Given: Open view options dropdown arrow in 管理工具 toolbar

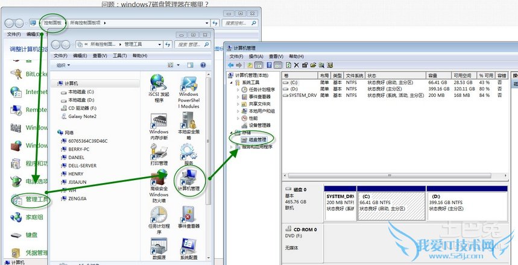Looking at the screenshot, I should click(178, 65).
